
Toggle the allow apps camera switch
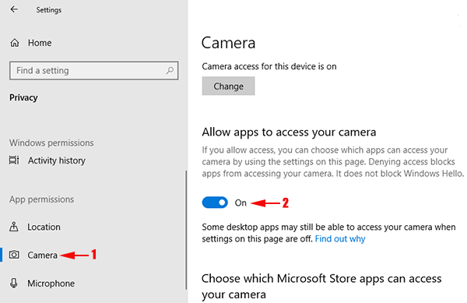coord(215,203)
